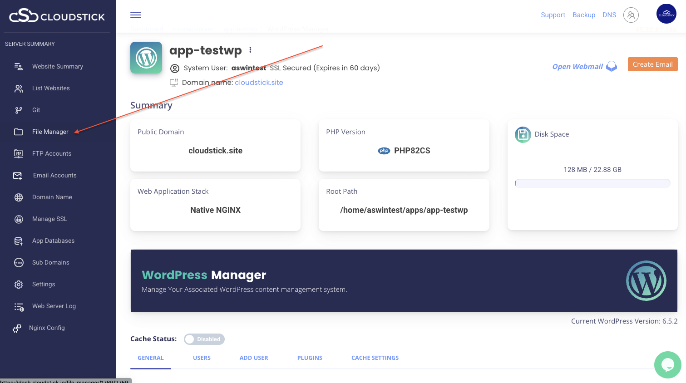This screenshot has width=686, height=383.
Task: Click the Disk Space usage bar
Action: 592,183
